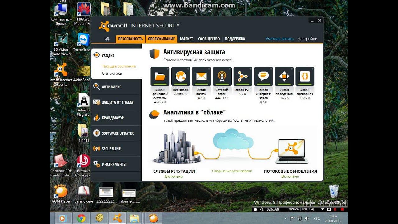The height and width of the screenshot is (224, 398).
Task: Open the SecureLine section
Action: pyautogui.click(x=117, y=149)
